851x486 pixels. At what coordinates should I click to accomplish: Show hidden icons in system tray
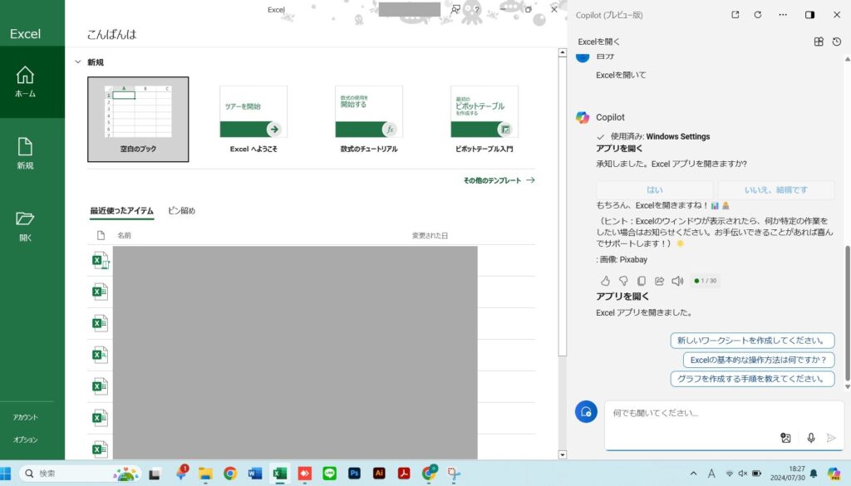(x=694, y=474)
